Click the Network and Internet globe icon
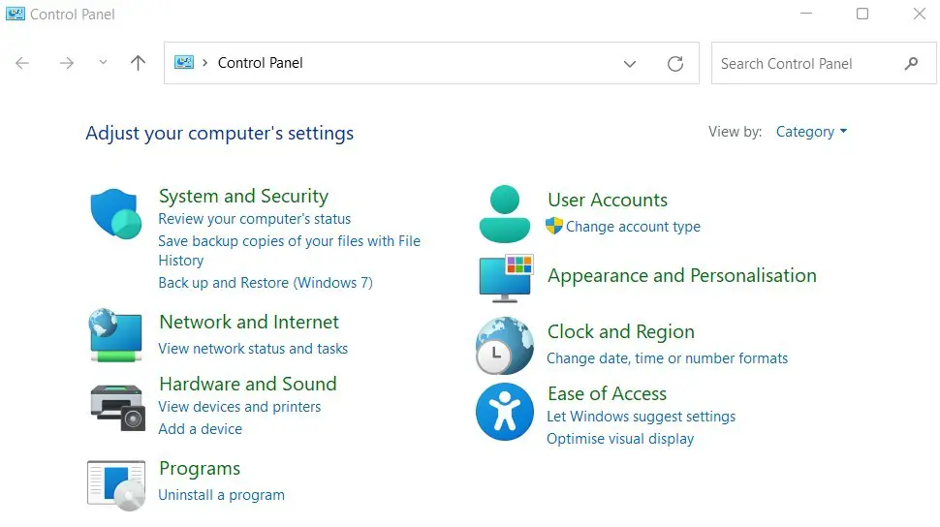Screen dimensions: 940x527 click(x=115, y=335)
